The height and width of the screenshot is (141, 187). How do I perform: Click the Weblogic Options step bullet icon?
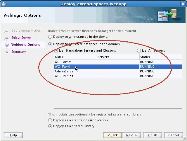(7, 45)
